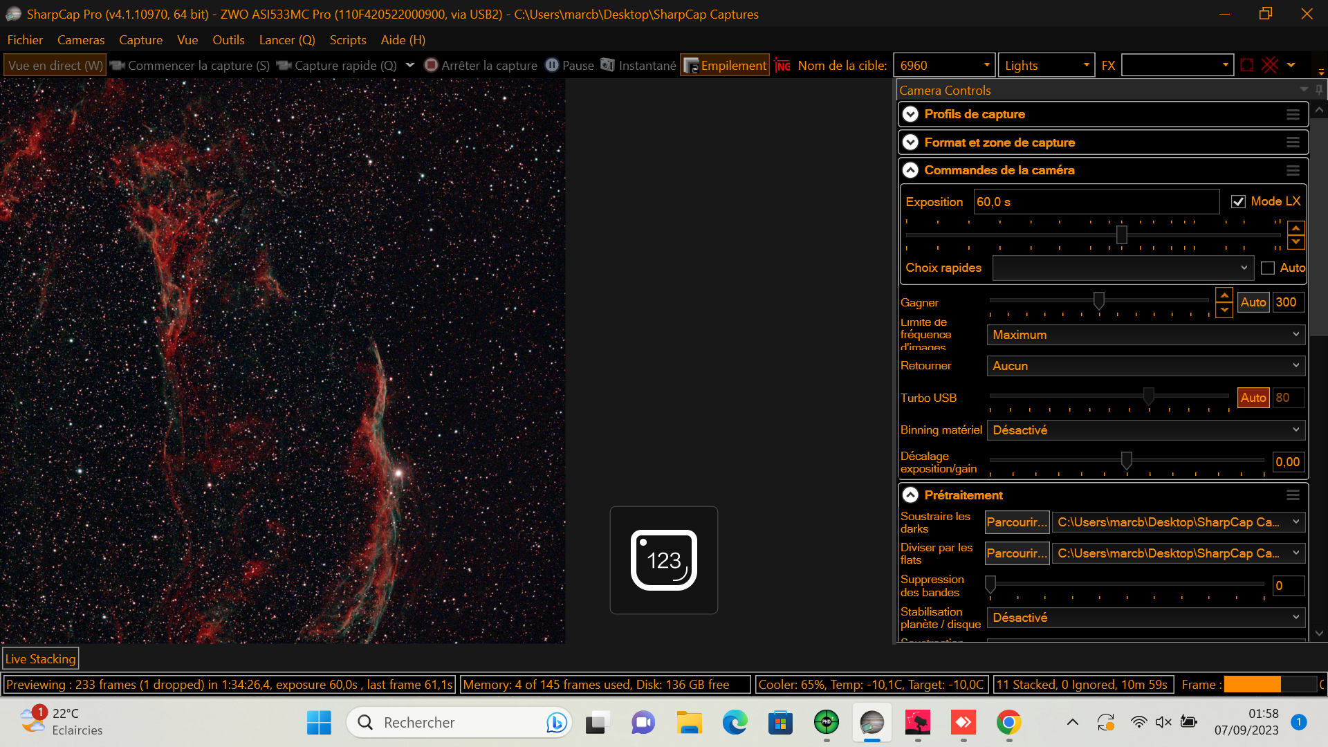This screenshot has height=747, width=1328.
Task: Open Retourner Aucun dropdown
Action: [x=1146, y=366]
